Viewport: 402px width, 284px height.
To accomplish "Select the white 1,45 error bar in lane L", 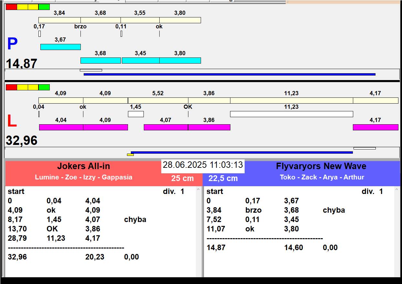I will click(x=136, y=114).
